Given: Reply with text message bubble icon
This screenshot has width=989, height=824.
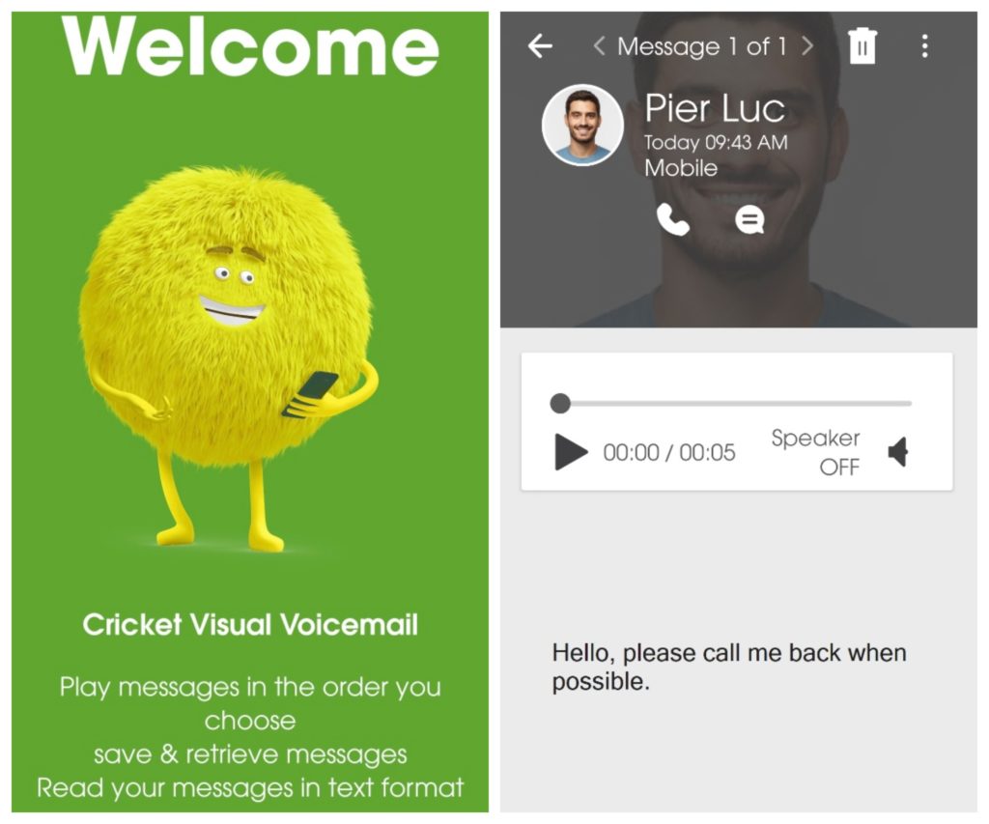Looking at the screenshot, I should tap(749, 220).
